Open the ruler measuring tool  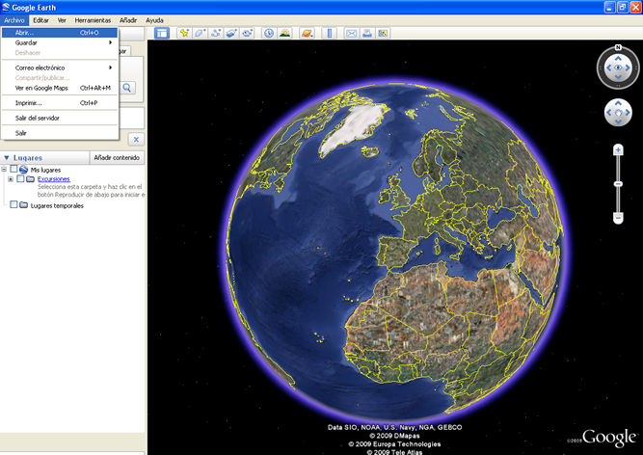328,33
